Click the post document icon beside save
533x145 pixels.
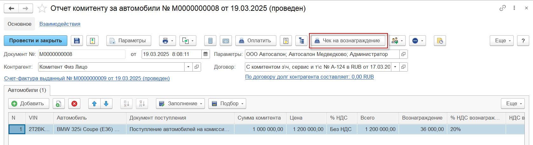92,41
